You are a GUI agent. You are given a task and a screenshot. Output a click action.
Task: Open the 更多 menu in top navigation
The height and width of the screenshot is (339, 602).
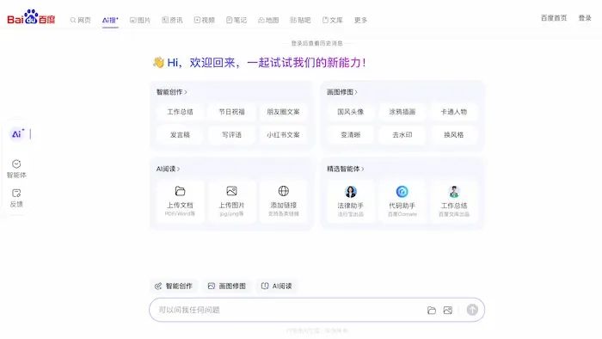point(360,20)
